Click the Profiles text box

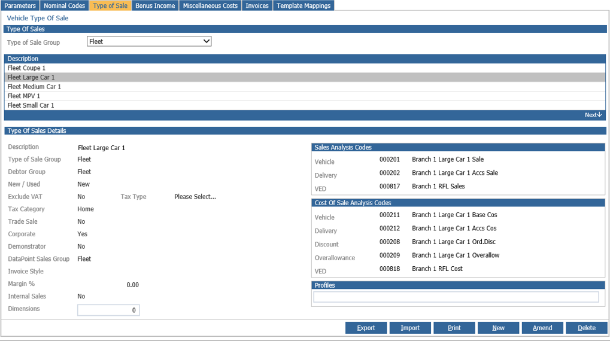pyautogui.click(x=456, y=297)
